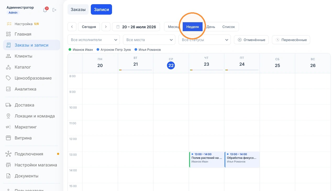Open date picker 20 – 26 июля 2026
The height and width of the screenshot is (191, 335).
[x=136, y=27]
